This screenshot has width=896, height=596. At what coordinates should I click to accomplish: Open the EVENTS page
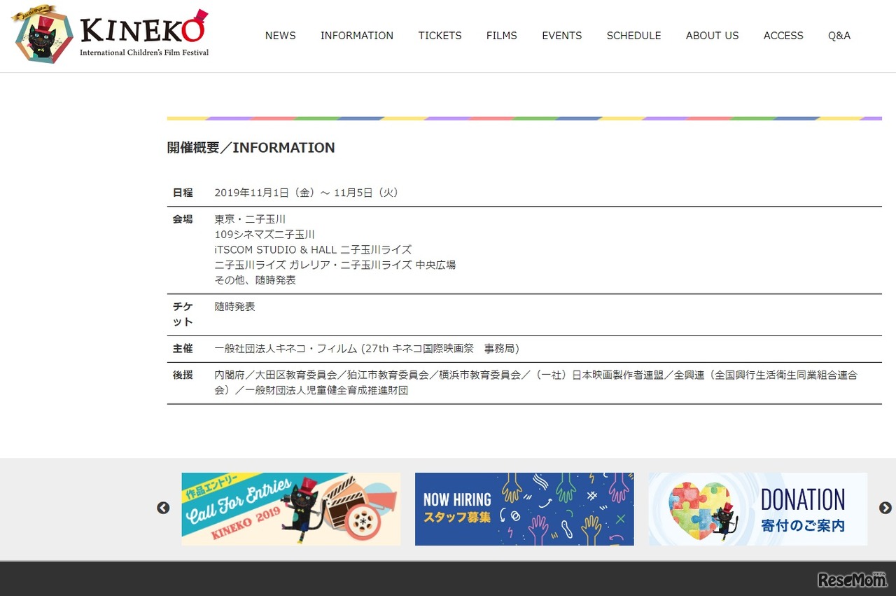(x=561, y=36)
